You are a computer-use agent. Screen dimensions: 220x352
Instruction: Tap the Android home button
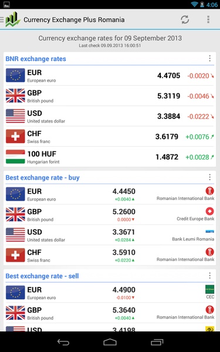[110, 342]
